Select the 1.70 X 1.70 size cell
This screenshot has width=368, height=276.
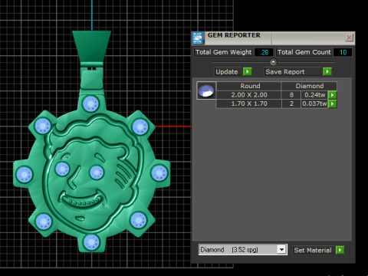click(x=249, y=103)
